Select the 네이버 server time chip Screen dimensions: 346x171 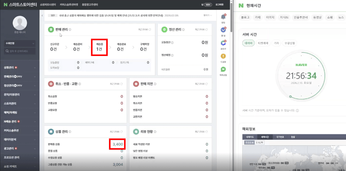click(x=248, y=43)
